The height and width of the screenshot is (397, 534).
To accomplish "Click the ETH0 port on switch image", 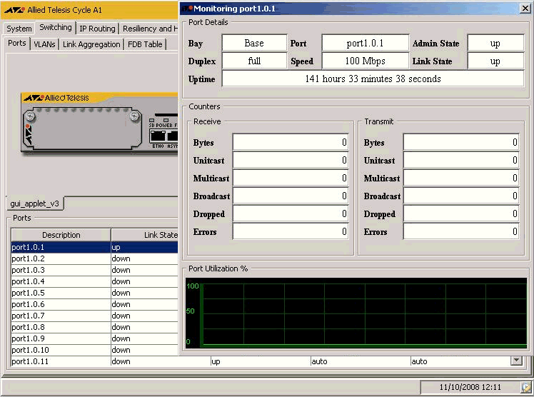I will point(158,136).
